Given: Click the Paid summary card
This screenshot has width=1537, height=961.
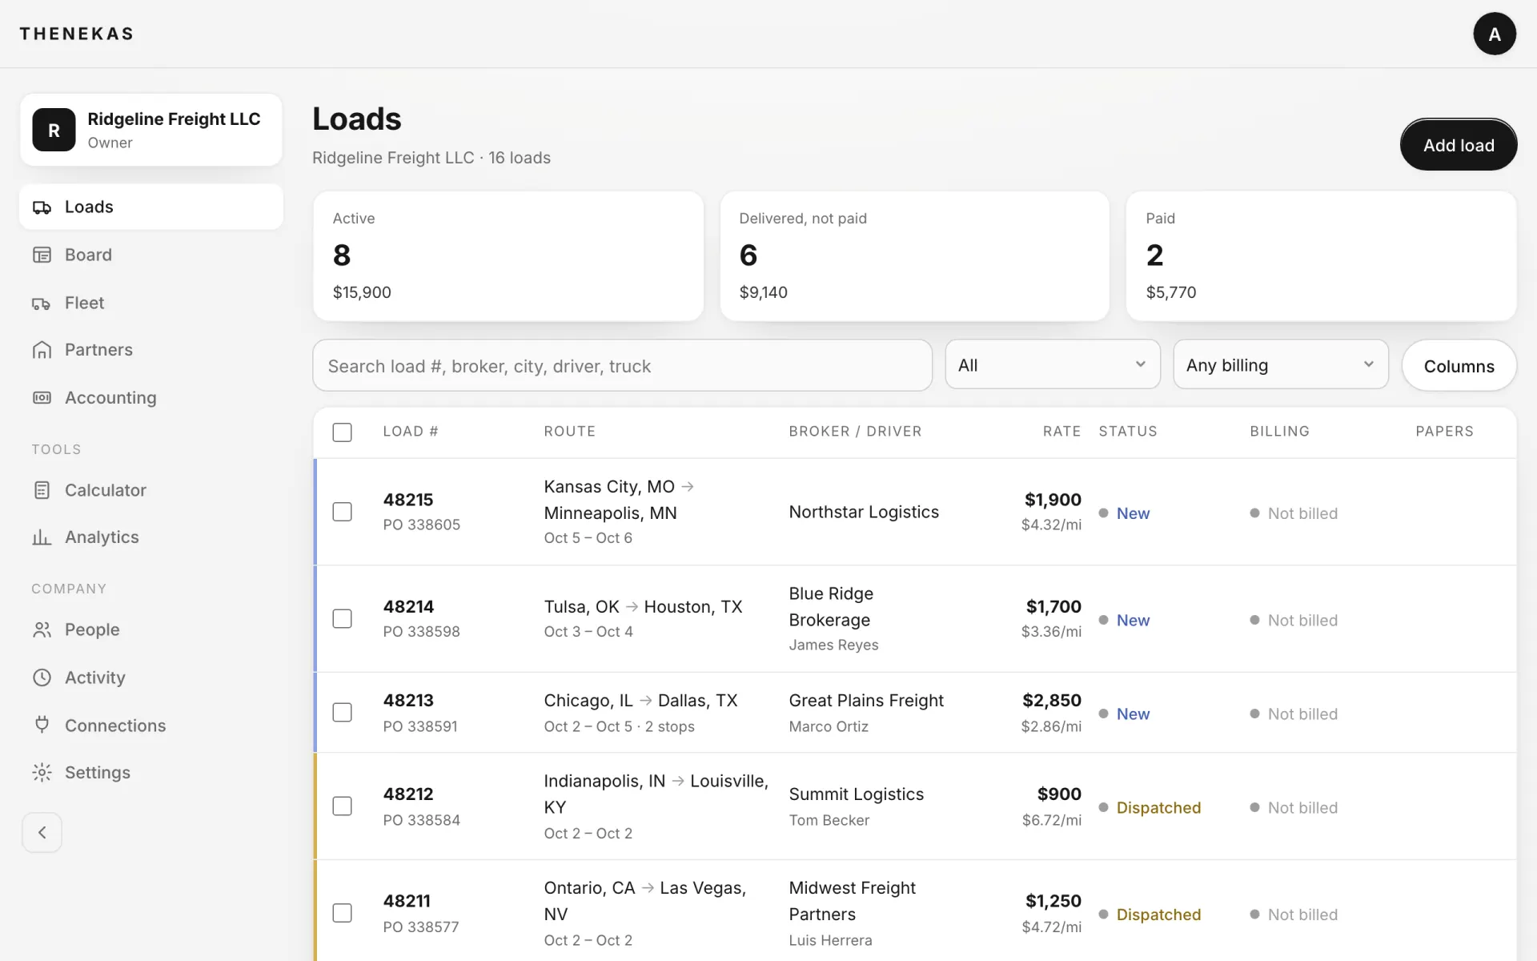Looking at the screenshot, I should click(x=1321, y=256).
